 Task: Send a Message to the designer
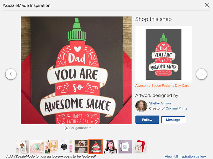pyautogui.click(x=173, y=120)
